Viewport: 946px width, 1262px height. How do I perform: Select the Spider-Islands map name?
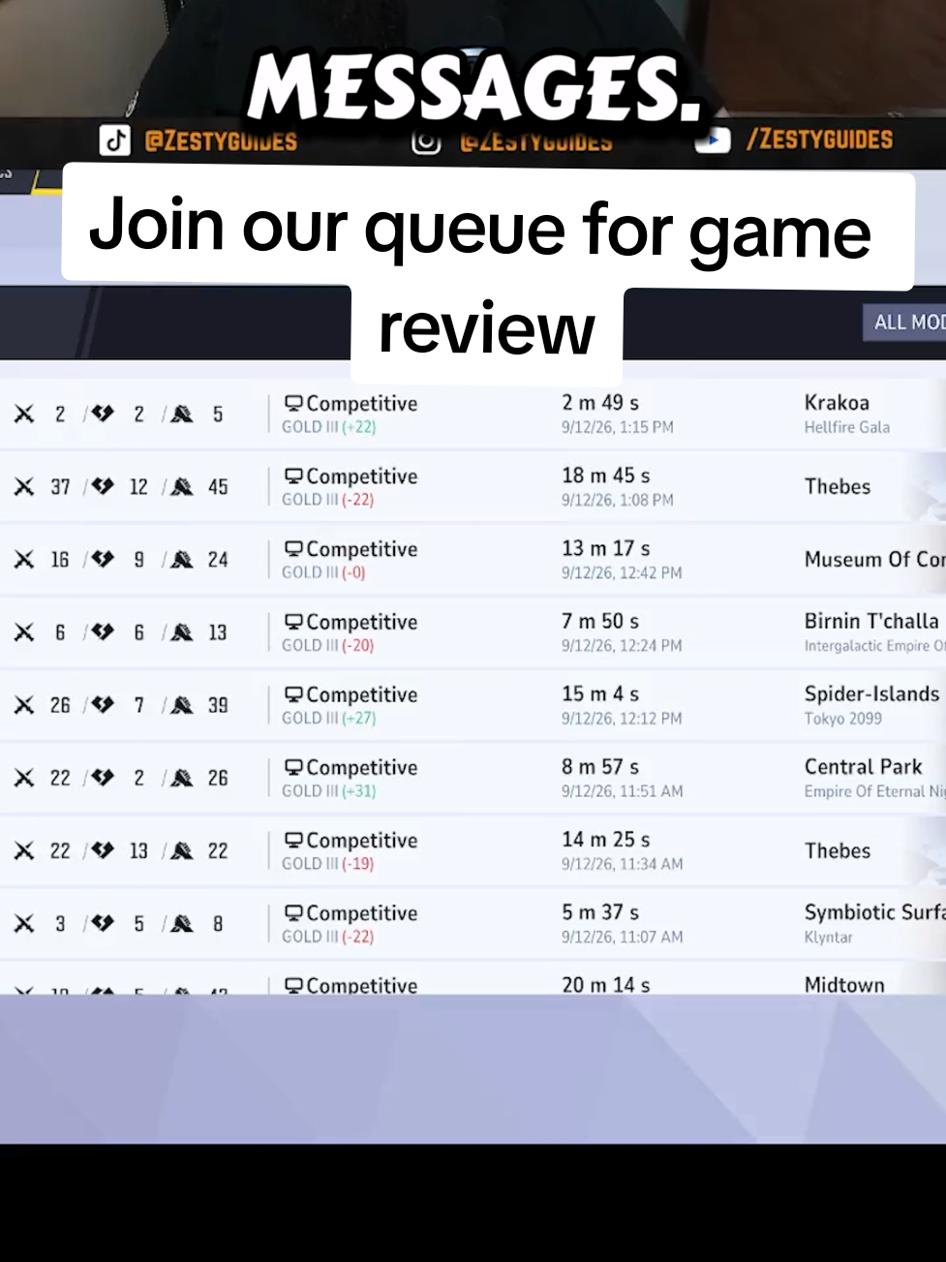pyautogui.click(x=871, y=693)
